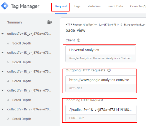
Task: Select the collect request row above Scroll Depth 6
Action: [29, 34]
